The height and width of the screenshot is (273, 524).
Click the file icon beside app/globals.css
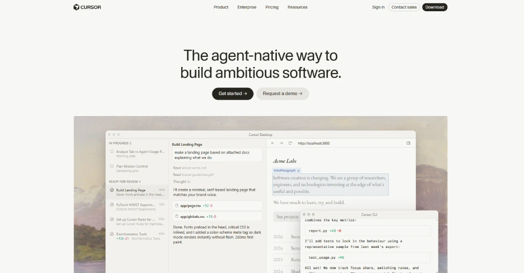click(x=177, y=216)
